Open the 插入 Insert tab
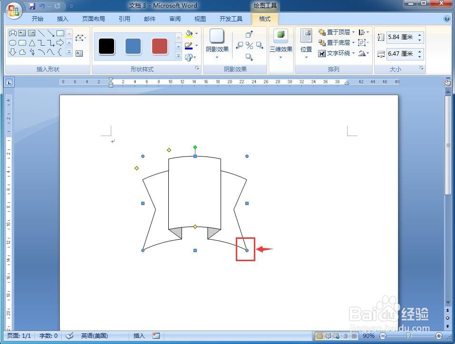455x344 pixels. pos(62,19)
